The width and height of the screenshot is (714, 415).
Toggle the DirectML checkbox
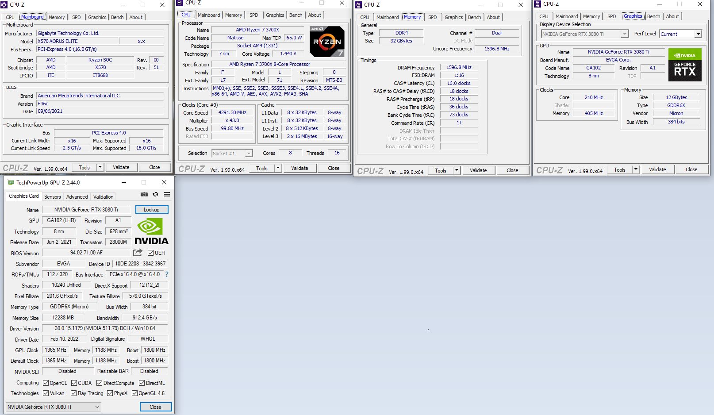142,383
